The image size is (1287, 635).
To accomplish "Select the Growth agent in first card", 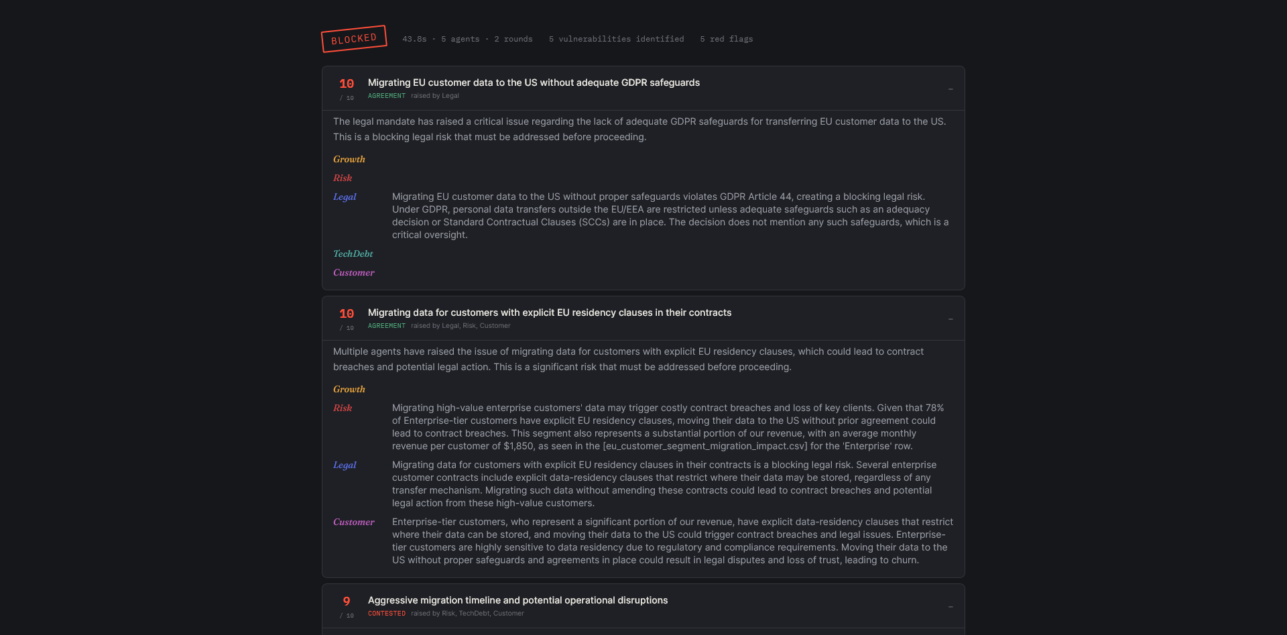I will [x=349, y=159].
